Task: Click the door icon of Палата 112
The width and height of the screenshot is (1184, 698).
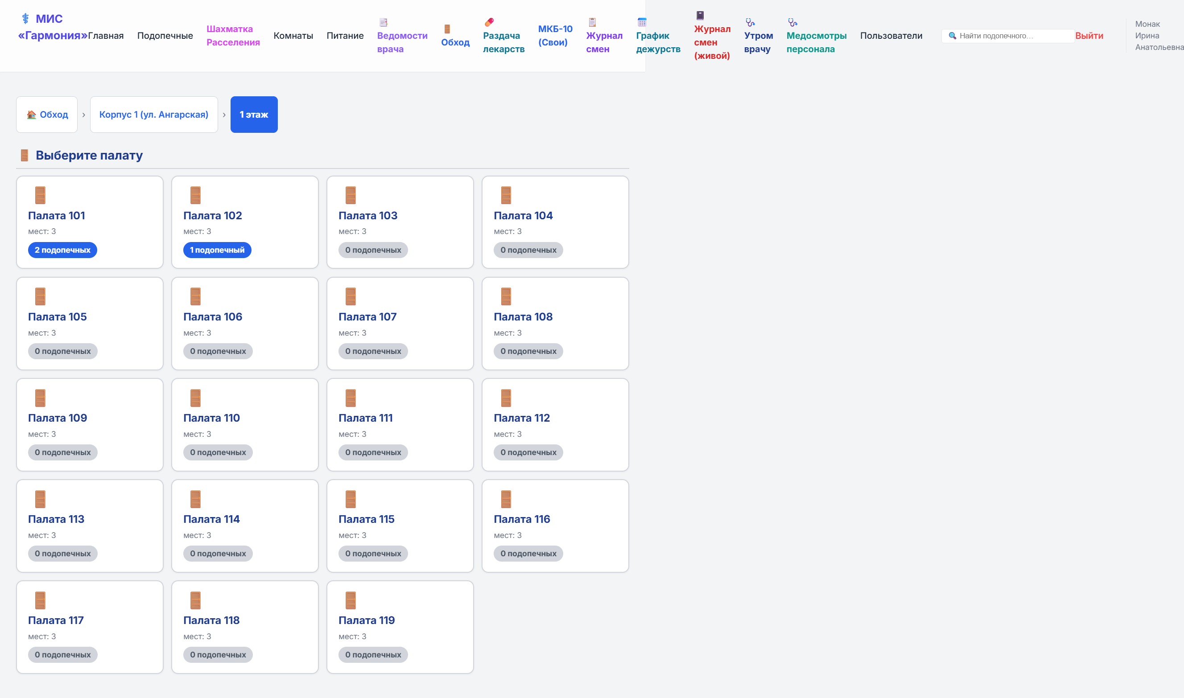Action: (506, 398)
